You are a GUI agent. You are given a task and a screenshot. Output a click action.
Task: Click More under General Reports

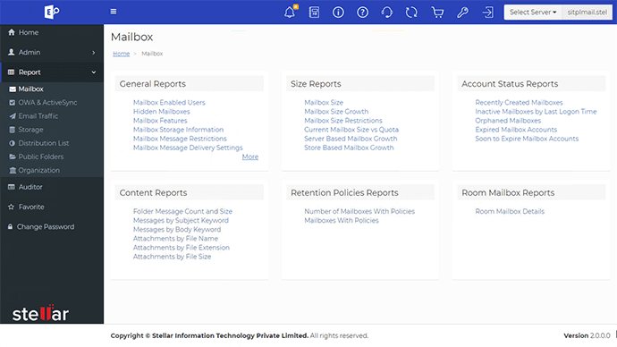250,157
